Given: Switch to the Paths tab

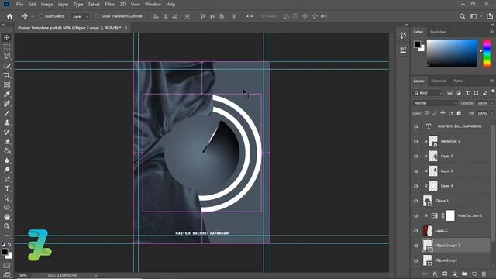Looking at the screenshot, I should (458, 81).
